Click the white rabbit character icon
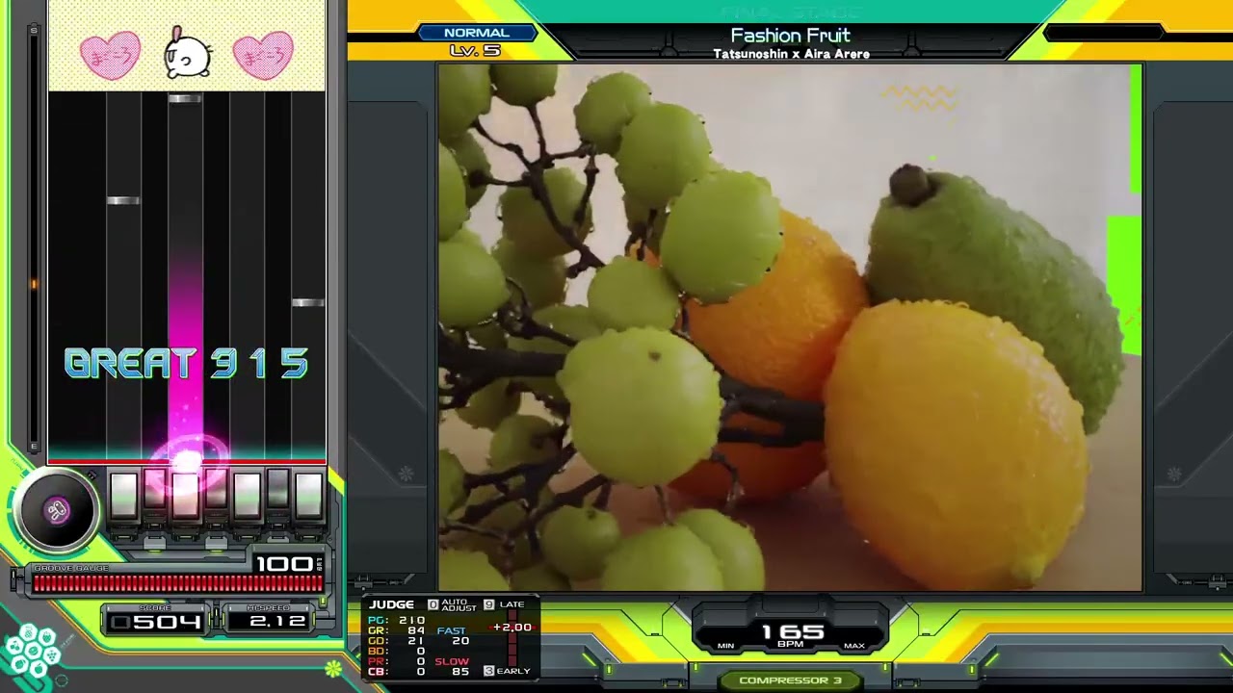Viewport: 1233px width, 693px height. tap(186, 55)
